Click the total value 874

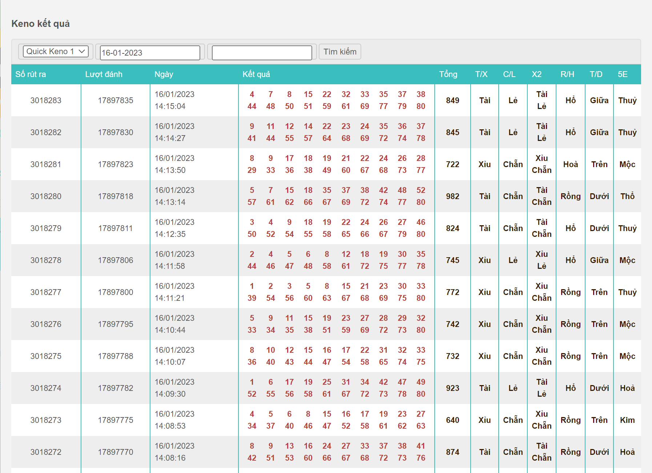452,452
